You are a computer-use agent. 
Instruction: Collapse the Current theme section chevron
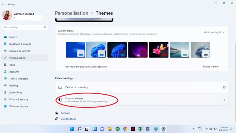tap(224, 32)
